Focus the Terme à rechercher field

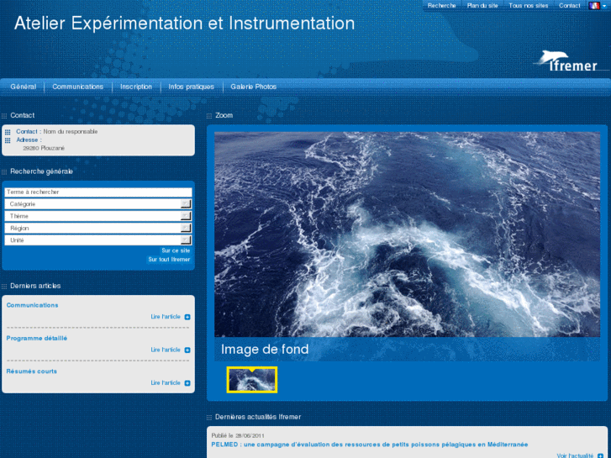pos(98,192)
